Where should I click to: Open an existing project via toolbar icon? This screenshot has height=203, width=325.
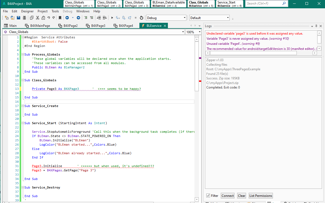(12, 18)
